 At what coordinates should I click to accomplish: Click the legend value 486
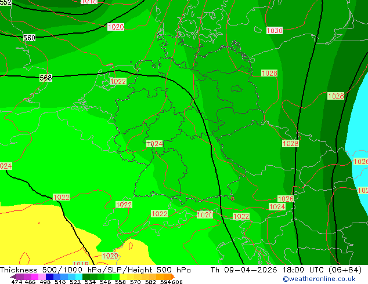pyautogui.click(x=30, y=282)
